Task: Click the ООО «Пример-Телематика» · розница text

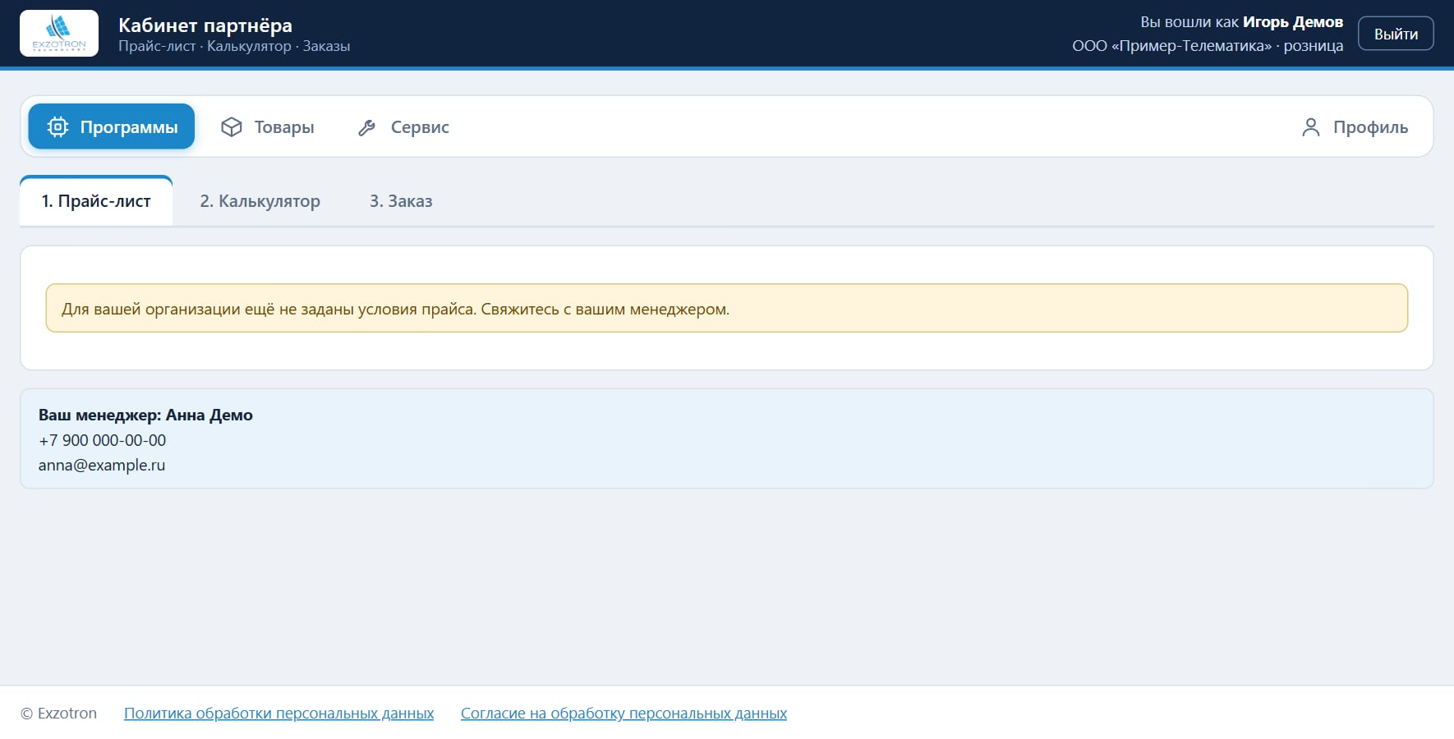Action: pyautogui.click(x=1208, y=46)
